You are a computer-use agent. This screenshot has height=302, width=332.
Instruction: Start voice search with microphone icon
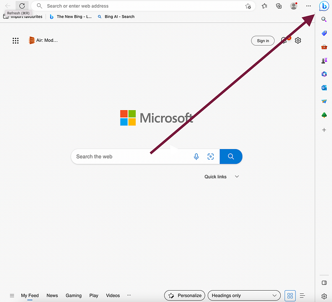coord(196,157)
